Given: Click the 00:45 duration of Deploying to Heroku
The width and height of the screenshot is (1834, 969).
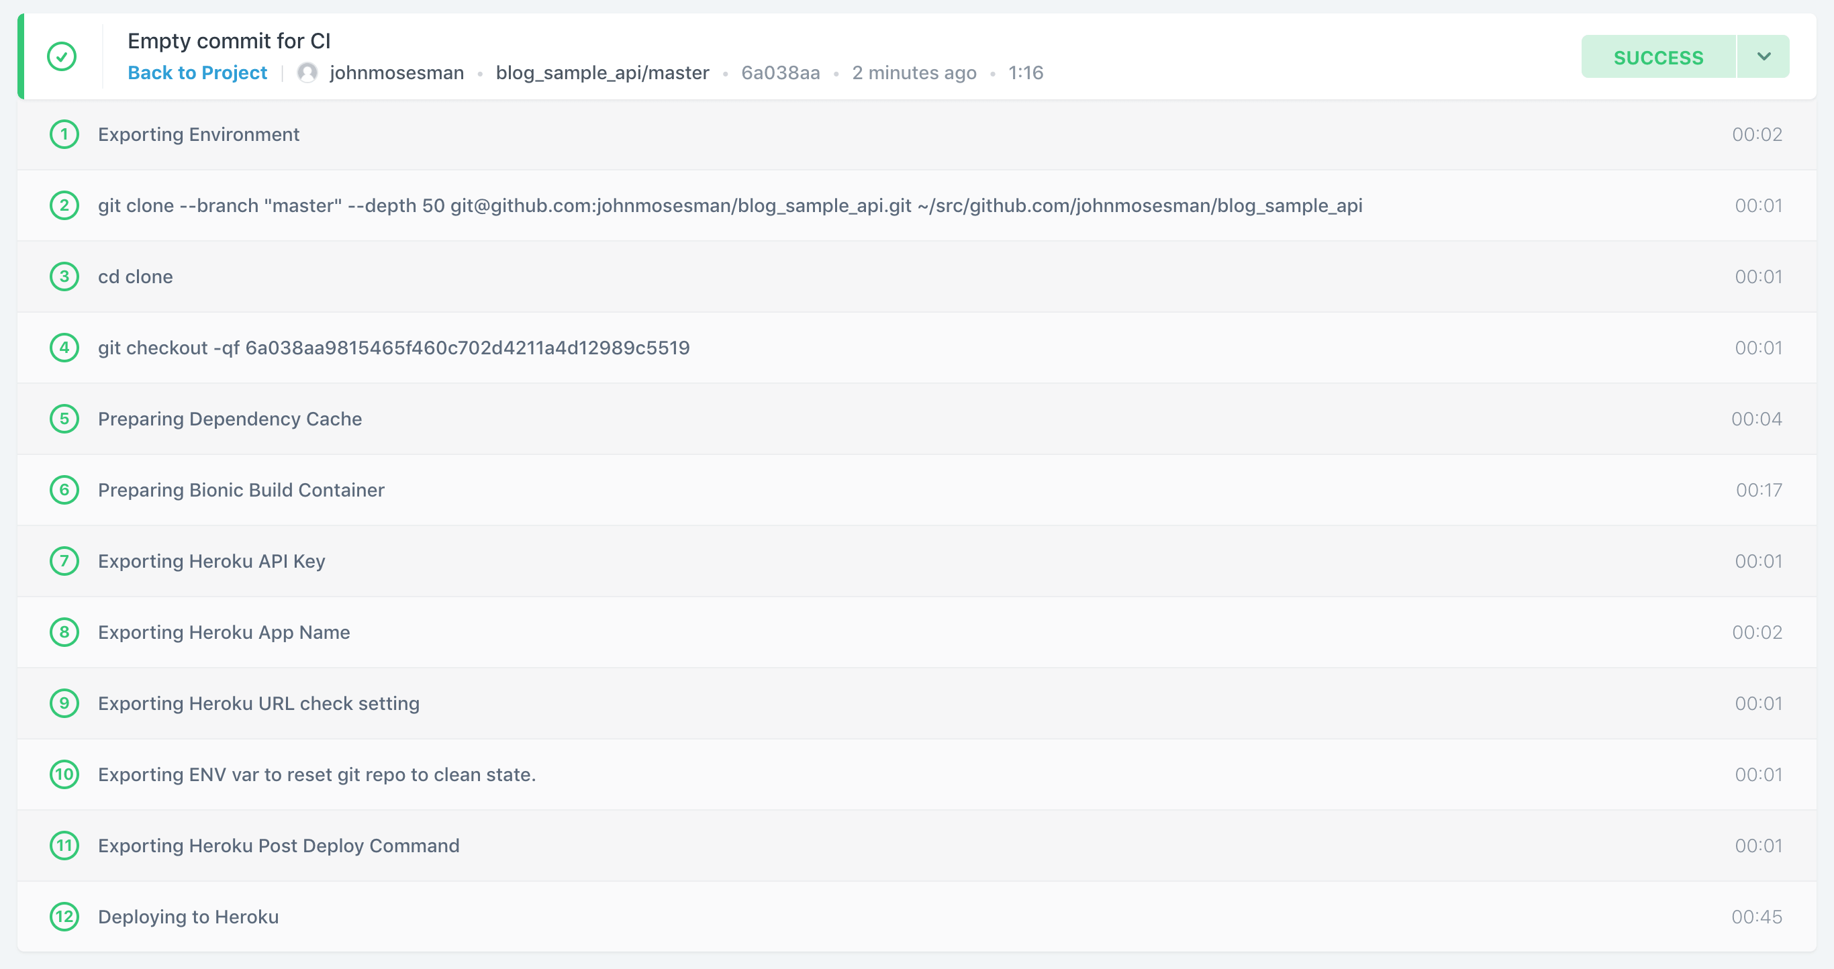Looking at the screenshot, I should point(1756,917).
